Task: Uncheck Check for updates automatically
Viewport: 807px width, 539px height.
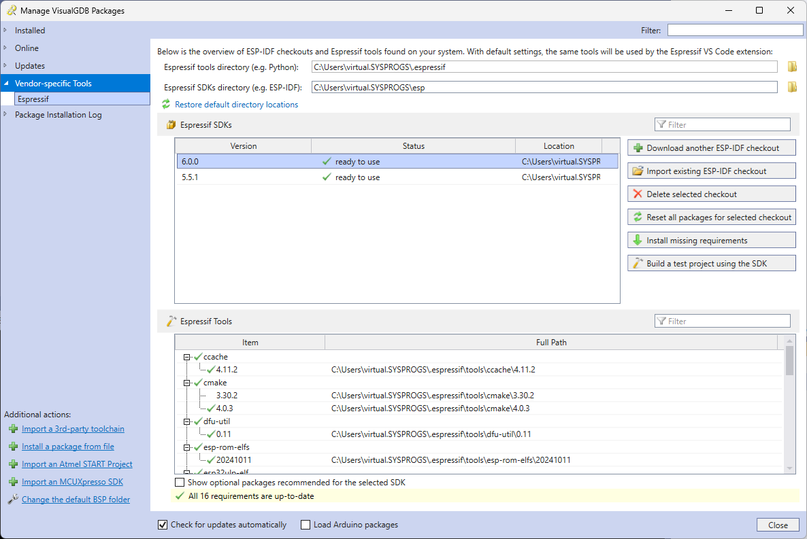Action: tap(163, 525)
